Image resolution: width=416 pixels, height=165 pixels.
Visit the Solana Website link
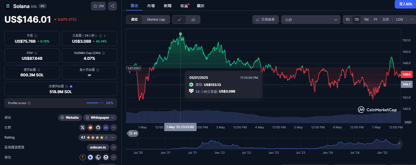click(x=70, y=118)
